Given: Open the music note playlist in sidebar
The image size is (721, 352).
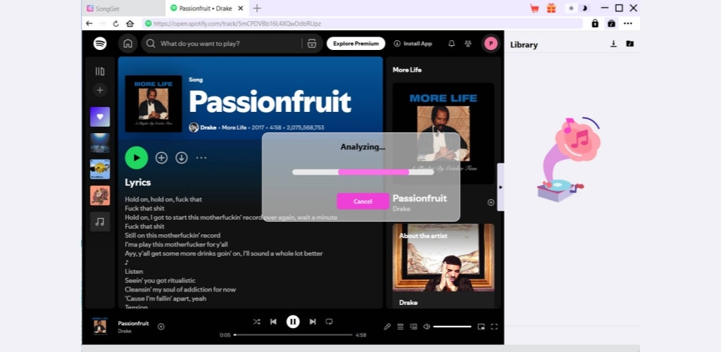Looking at the screenshot, I should point(100,222).
